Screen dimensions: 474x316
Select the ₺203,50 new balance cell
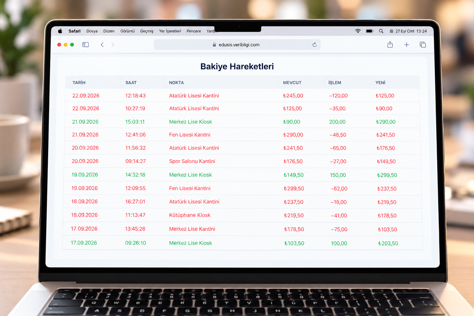[x=388, y=243]
